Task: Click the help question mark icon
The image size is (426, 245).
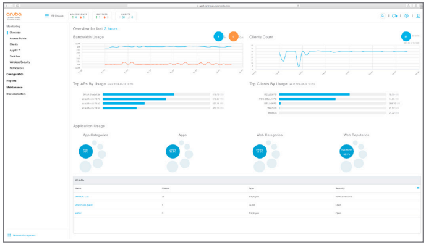Action: tap(406, 15)
